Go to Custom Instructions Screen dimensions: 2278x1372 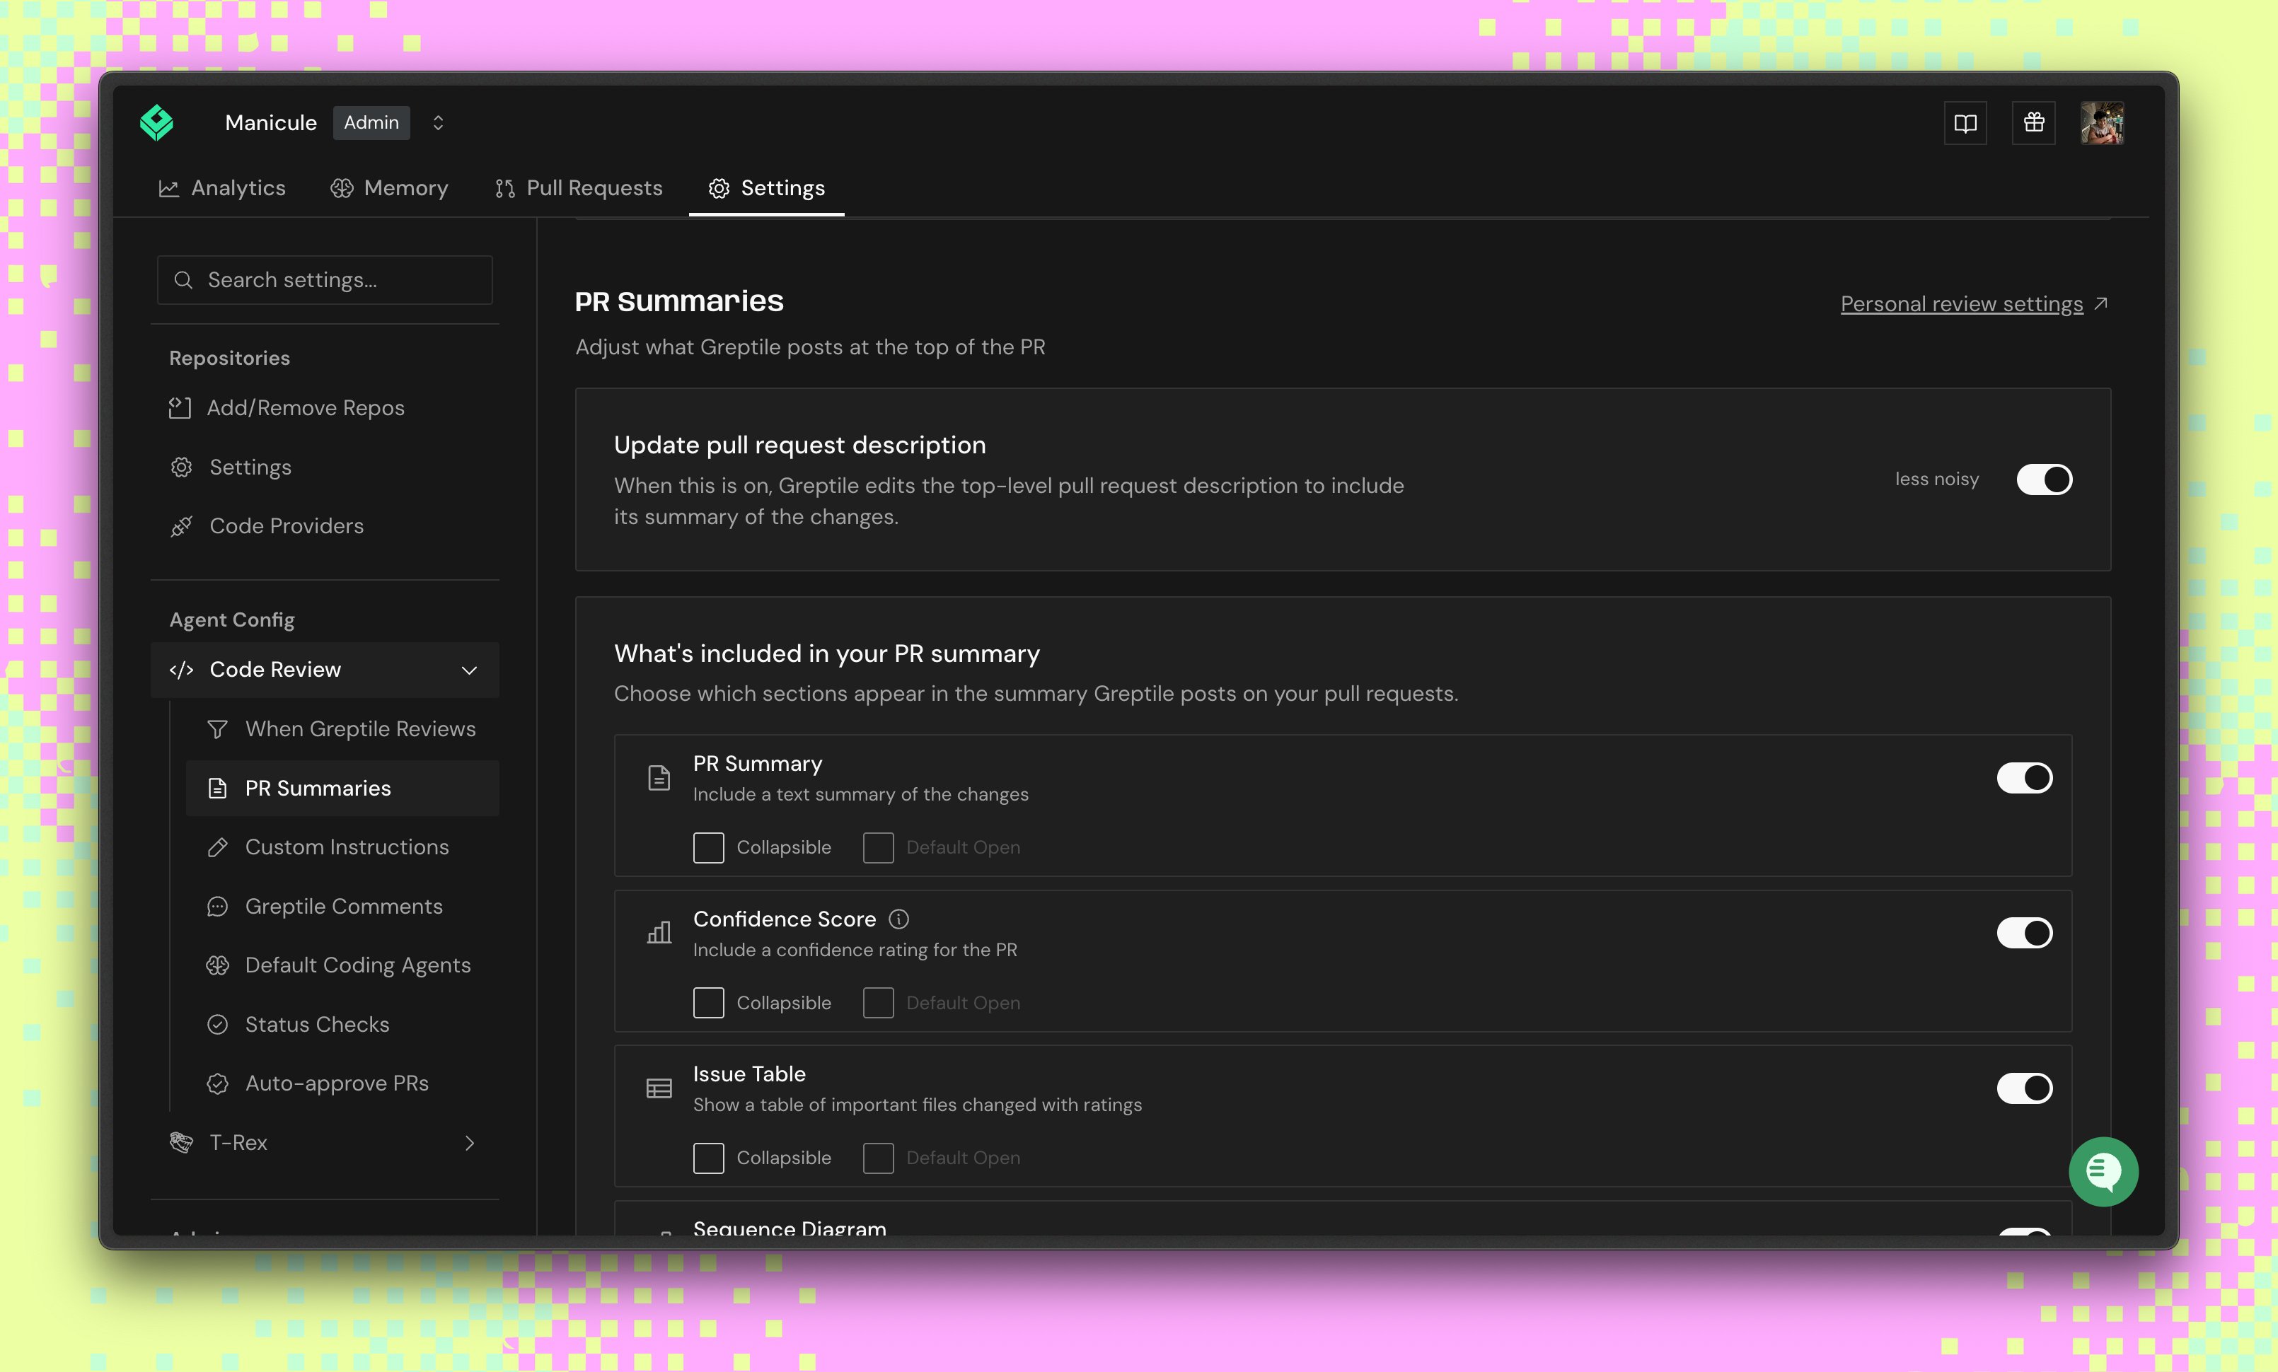(342, 847)
